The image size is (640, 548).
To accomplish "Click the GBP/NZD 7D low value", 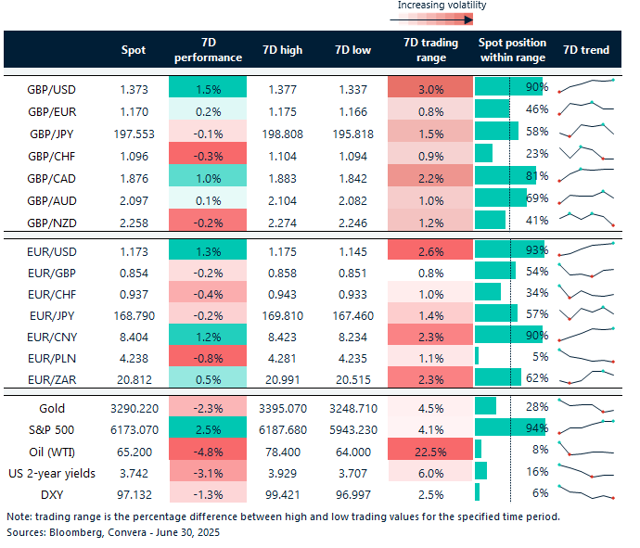I will (x=353, y=223).
